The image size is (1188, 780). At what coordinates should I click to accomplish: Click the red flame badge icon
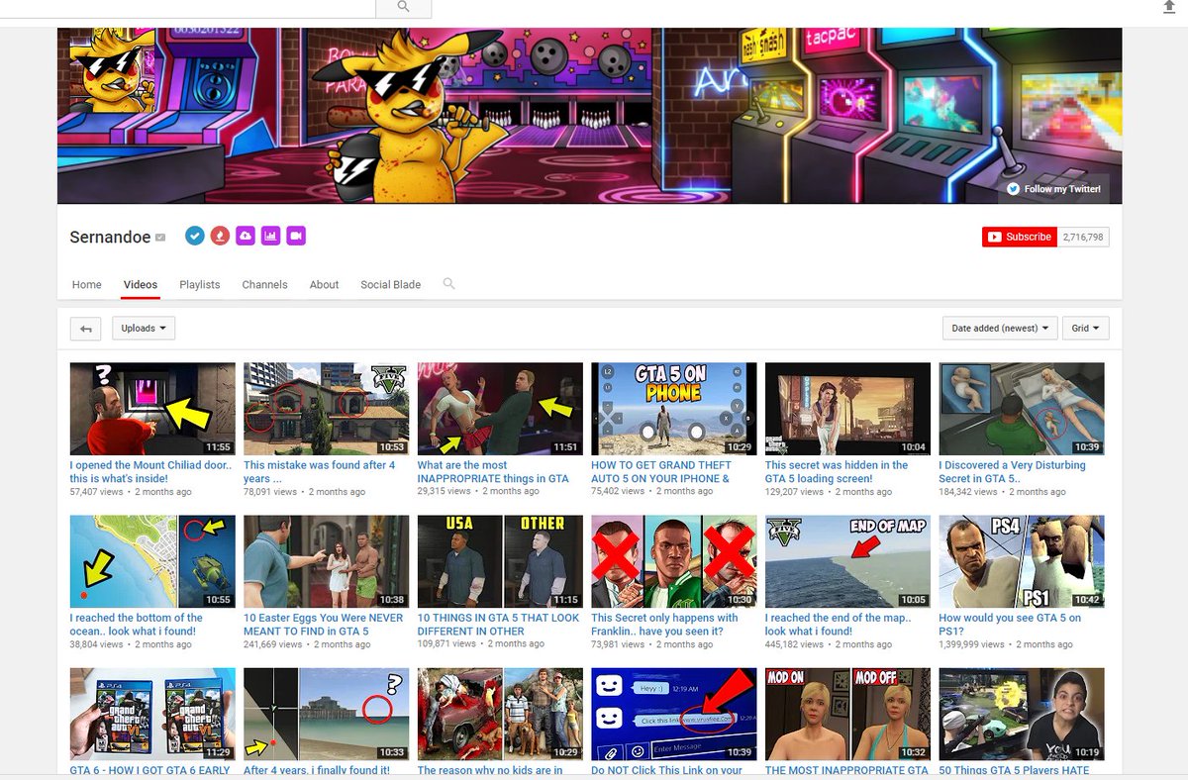click(221, 236)
